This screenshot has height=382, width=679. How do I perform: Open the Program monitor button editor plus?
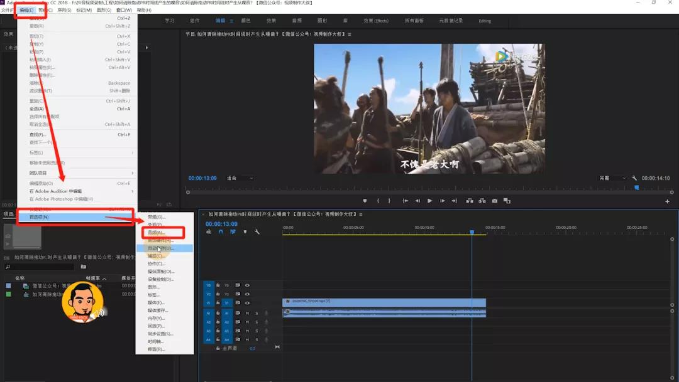click(667, 201)
